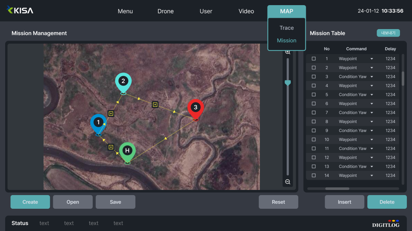Enable the checkbox for mission row 14
The image size is (412, 231).
[x=313, y=176]
